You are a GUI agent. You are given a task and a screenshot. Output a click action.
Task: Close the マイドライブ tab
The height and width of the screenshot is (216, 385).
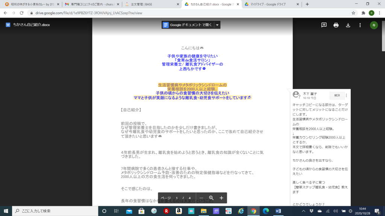pyautogui.click(x=298, y=4)
